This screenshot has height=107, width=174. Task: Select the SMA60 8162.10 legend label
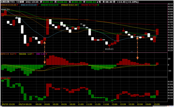point(69,5)
